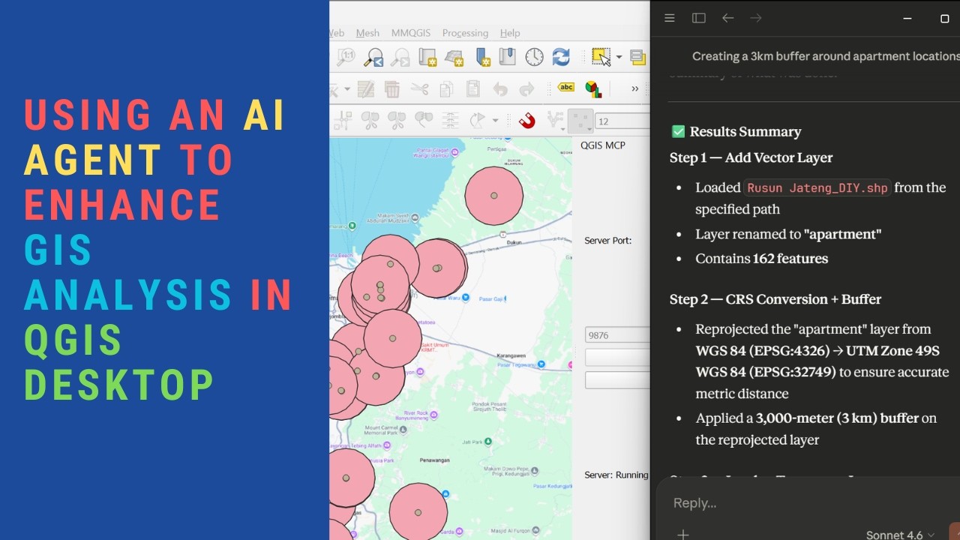Viewport: 960px width, 540px height.
Task: Click the snapping tolerance field showing 12
Action: pyautogui.click(x=622, y=121)
